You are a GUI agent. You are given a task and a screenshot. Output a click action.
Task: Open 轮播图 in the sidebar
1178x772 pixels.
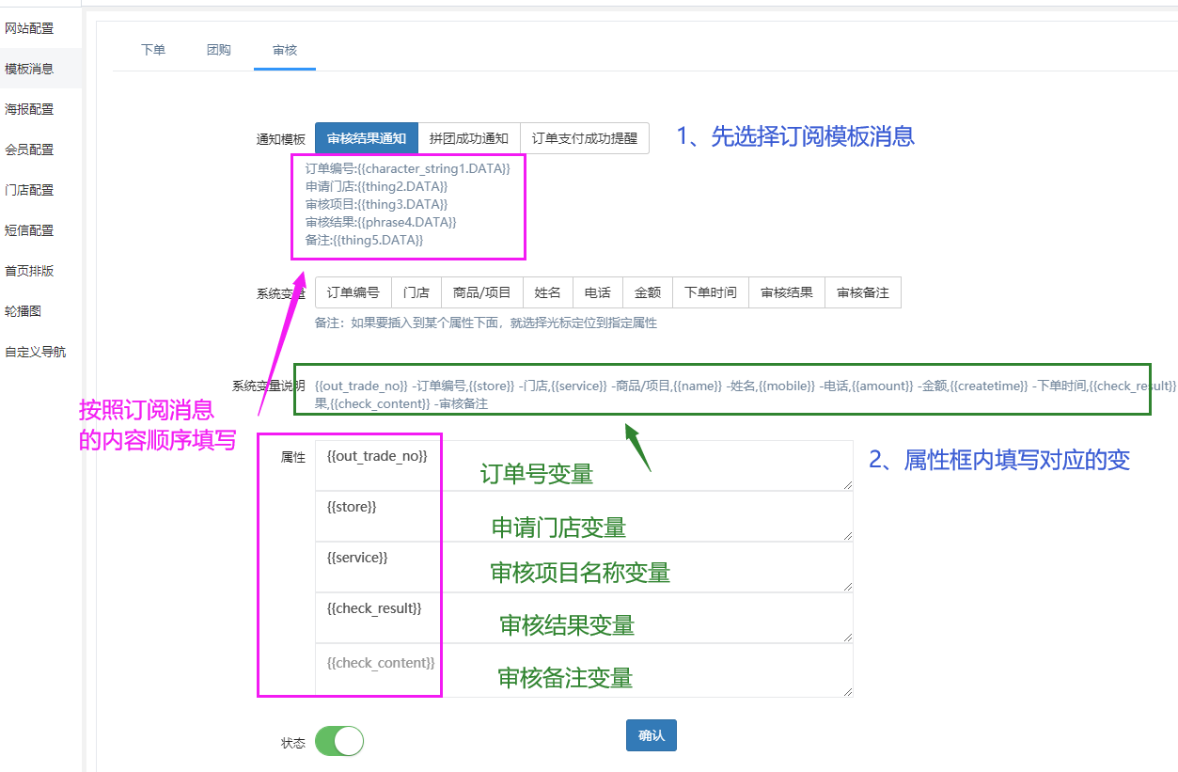tap(23, 311)
